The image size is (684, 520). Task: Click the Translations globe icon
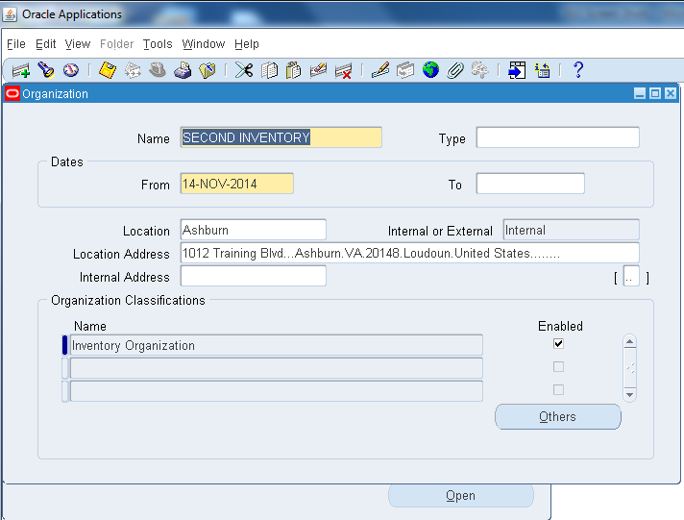pyautogui.click(x=430, y=70)
